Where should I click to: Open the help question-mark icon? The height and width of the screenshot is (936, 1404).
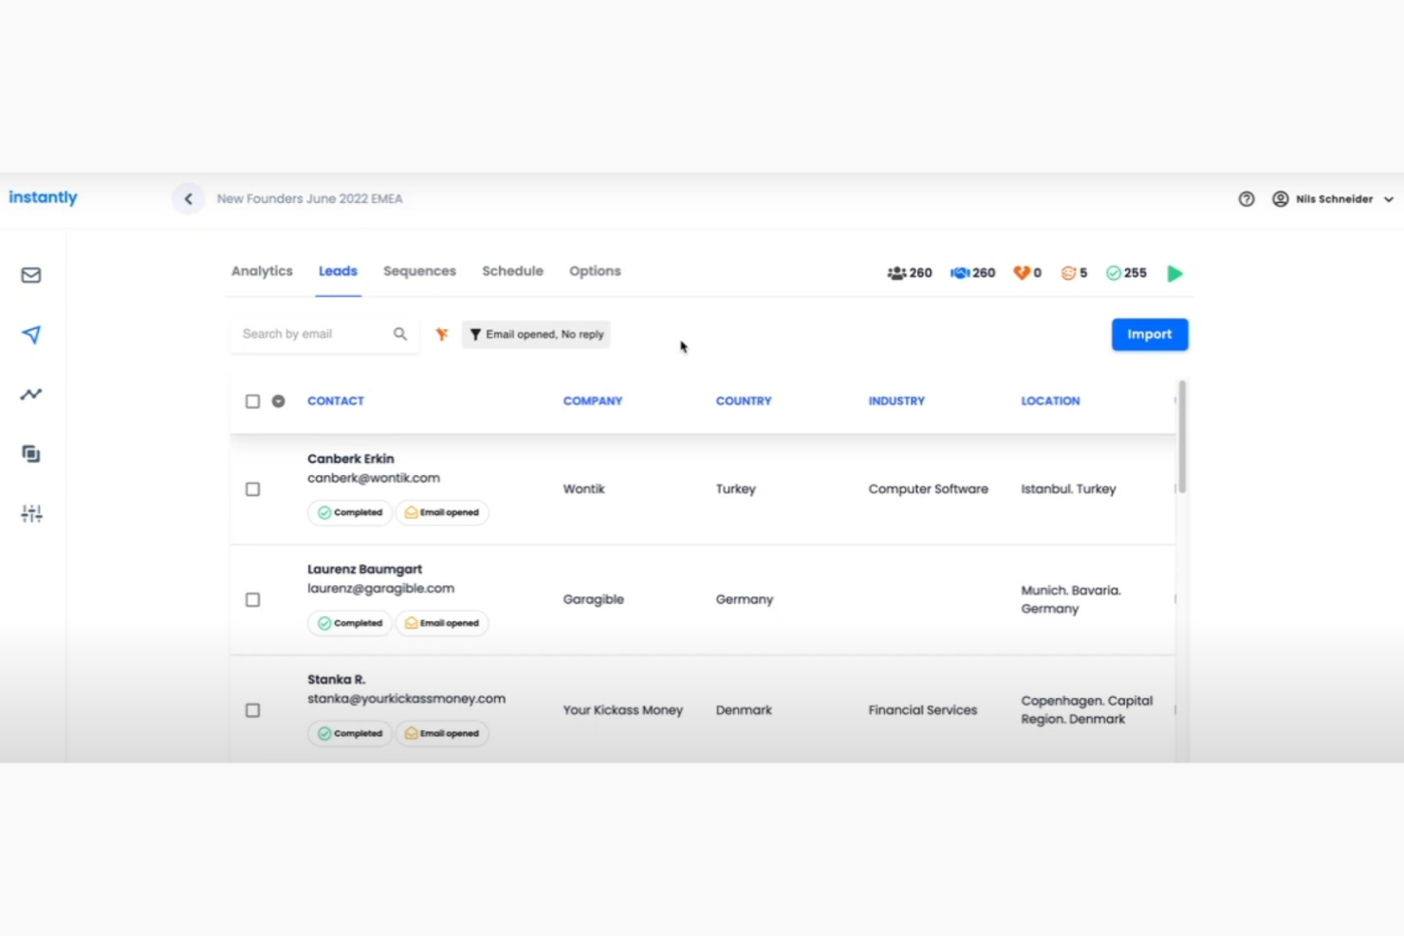[x=1247, y=199]
